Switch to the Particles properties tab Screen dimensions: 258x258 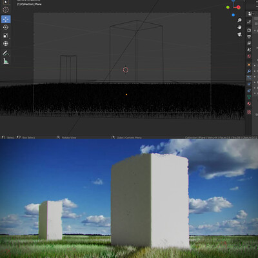[x=249, y=77]
